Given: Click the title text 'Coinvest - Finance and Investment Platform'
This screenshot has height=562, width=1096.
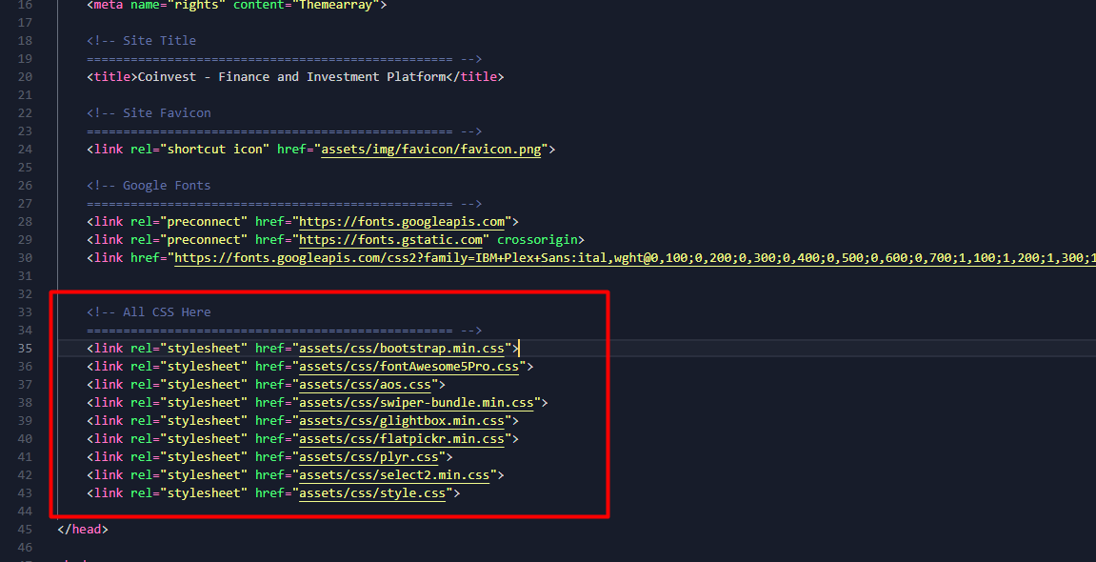Looking at the screenshot, I should tap(291, 77).
